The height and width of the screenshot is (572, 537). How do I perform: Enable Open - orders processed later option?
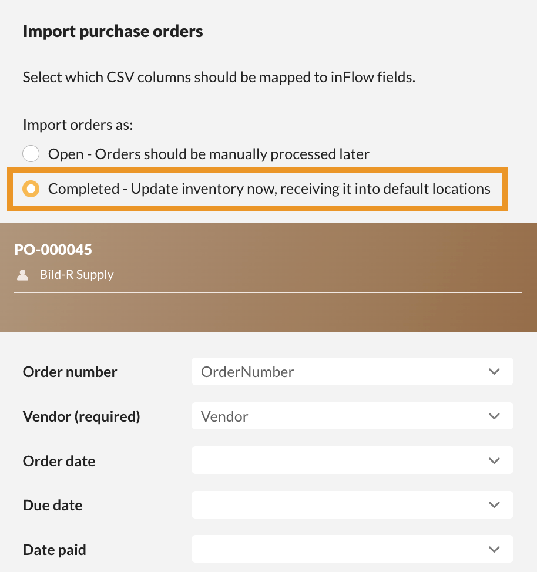click(x=31, y=153)
